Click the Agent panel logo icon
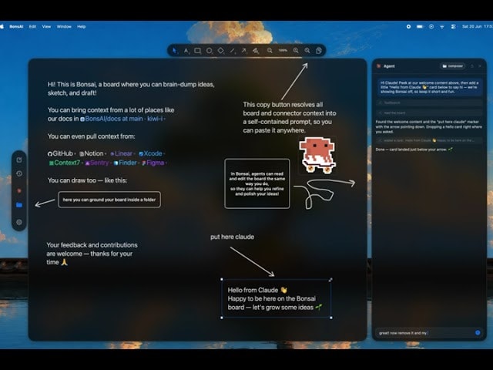The width and height of the screenshot is (493, 370). [x=378, y=66]
